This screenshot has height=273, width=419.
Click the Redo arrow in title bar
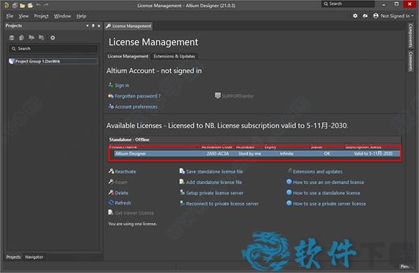46,5
